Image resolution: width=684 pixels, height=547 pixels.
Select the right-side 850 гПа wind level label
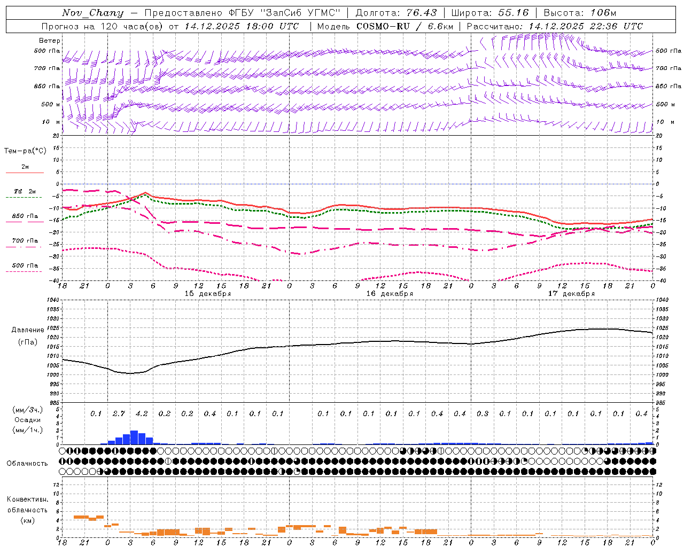669,86
